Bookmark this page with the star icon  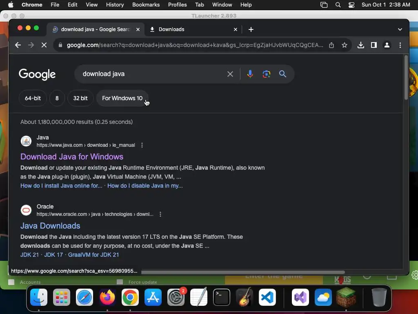tap(345, 45)
